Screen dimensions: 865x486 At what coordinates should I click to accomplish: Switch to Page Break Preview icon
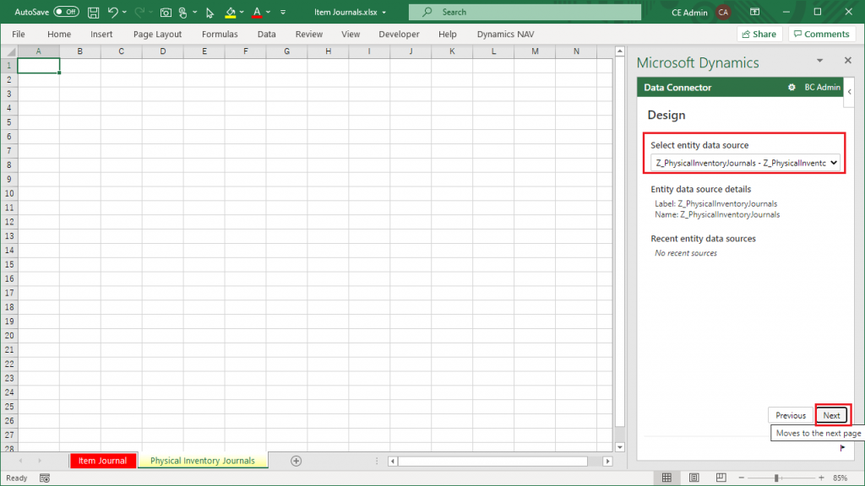pyautogui.click(x=721, y=478)
